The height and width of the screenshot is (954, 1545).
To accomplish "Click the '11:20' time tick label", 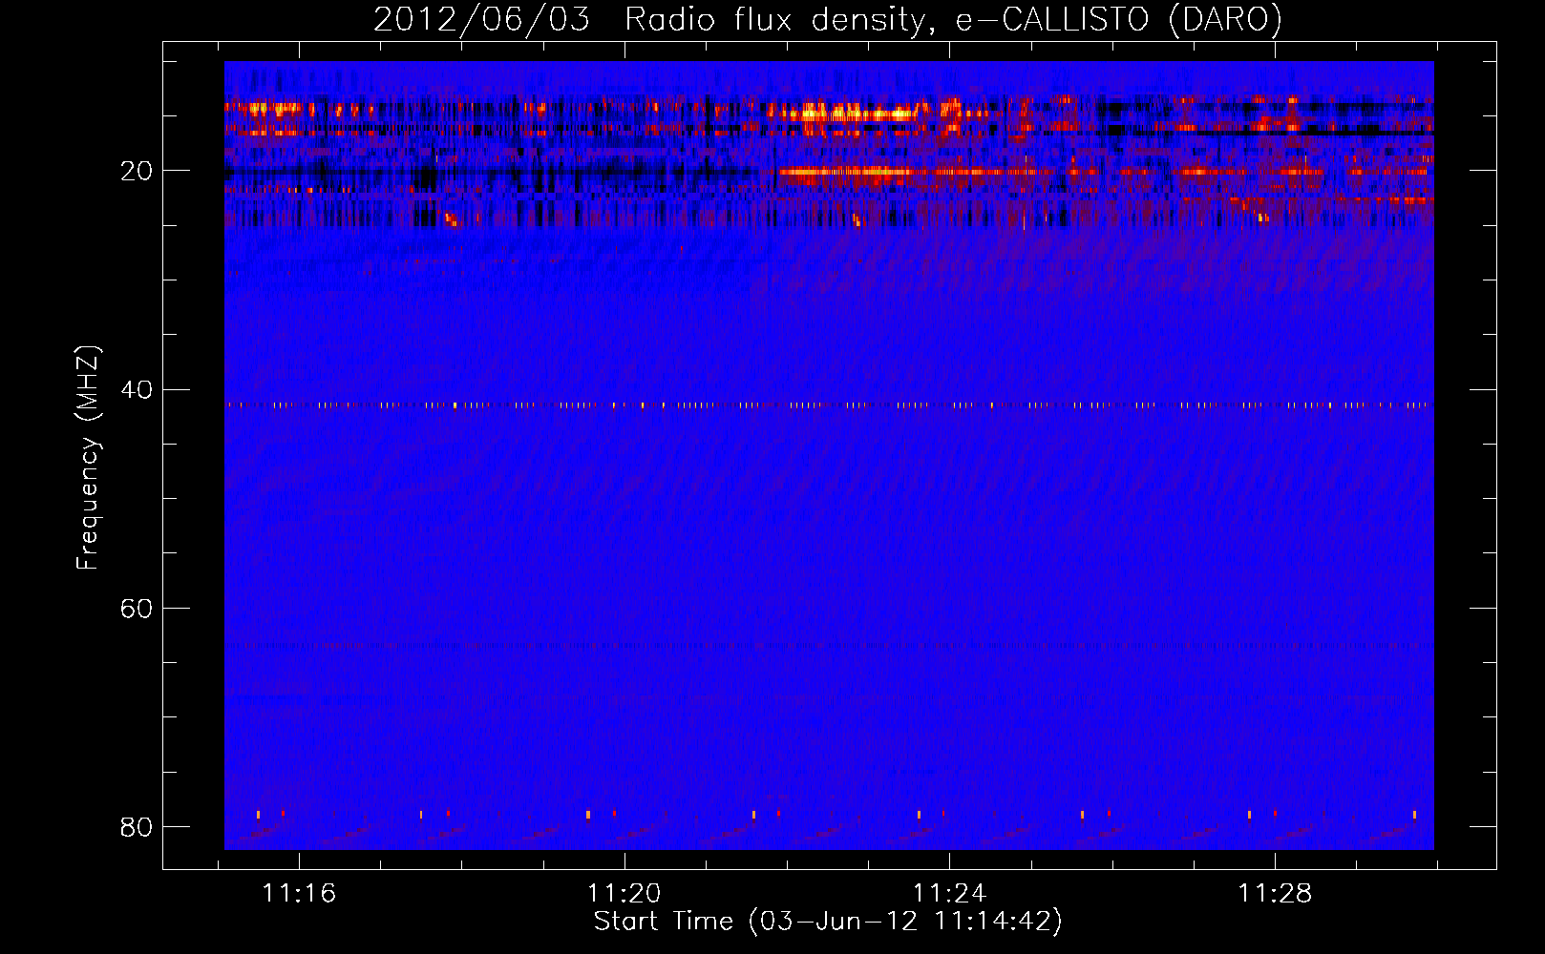I will 624,894.
